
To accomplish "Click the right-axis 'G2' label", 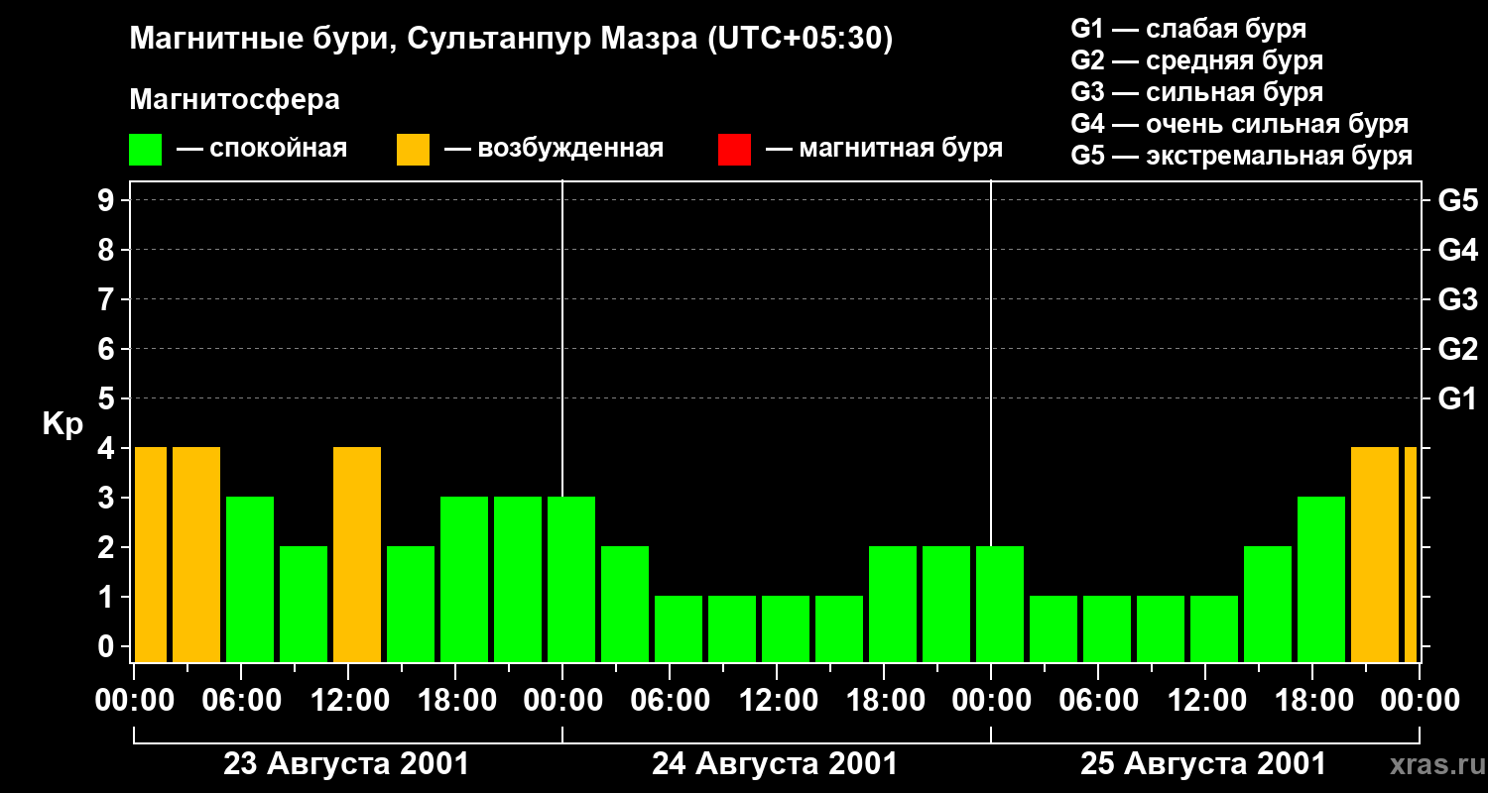I will tap(1457, 349).
